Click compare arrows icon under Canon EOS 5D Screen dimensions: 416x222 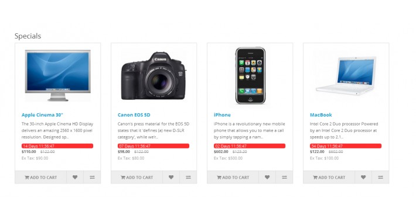(x=188, y=177)
